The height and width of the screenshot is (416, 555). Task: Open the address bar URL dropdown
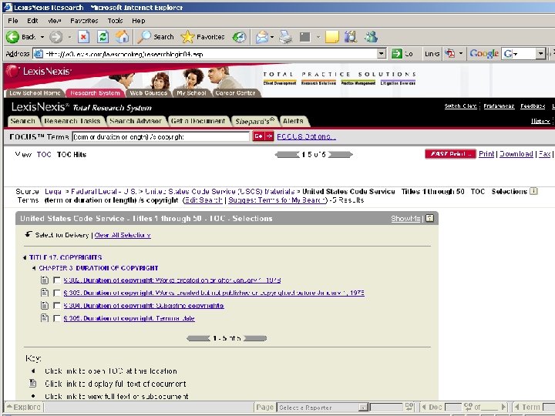(382, 54)
